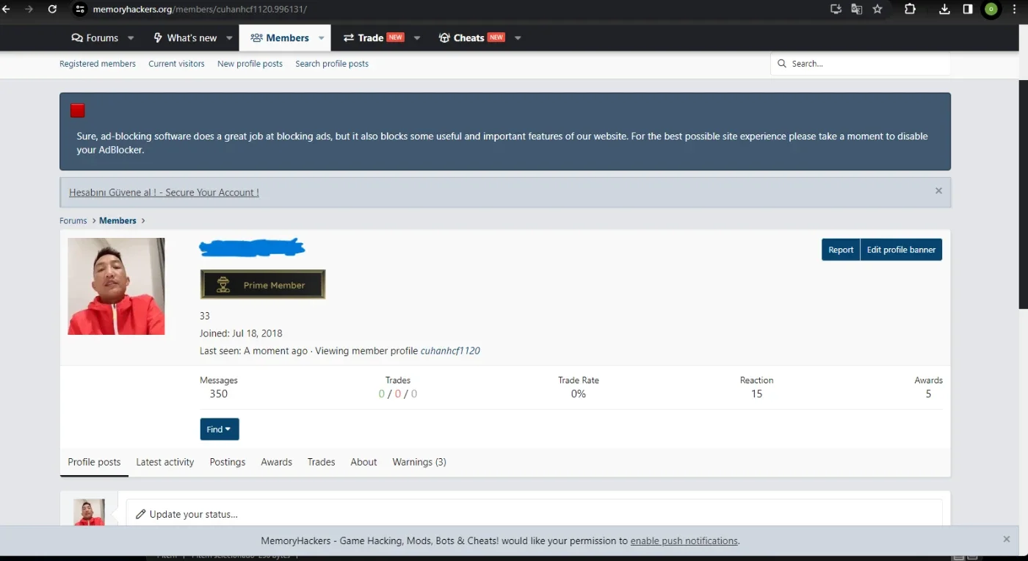The width and height of the screenshot is (1028, 561).
Task: Click the Secure Your Account link
Action: tap(164, 192)
